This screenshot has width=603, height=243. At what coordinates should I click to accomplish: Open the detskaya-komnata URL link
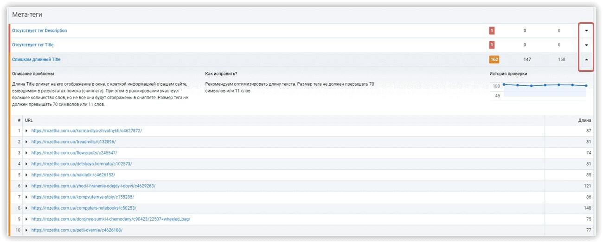pos(82,164)
